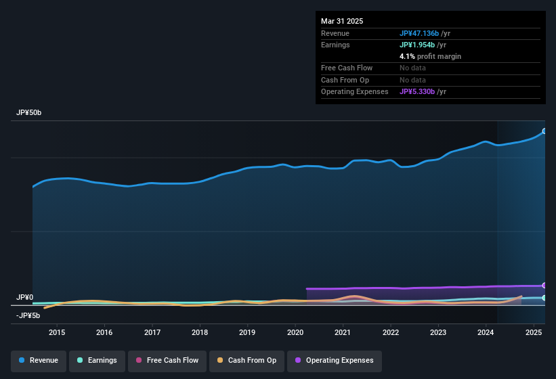
Task: Click the 2023 x-axis label
Action: tap(438, 332)
